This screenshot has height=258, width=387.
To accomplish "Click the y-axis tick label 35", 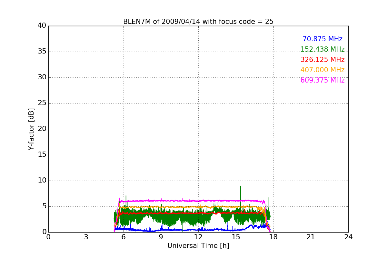I will click(42, 52).
